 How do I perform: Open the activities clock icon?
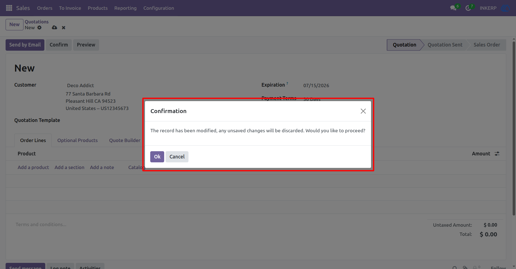click(x=468, y=8)
